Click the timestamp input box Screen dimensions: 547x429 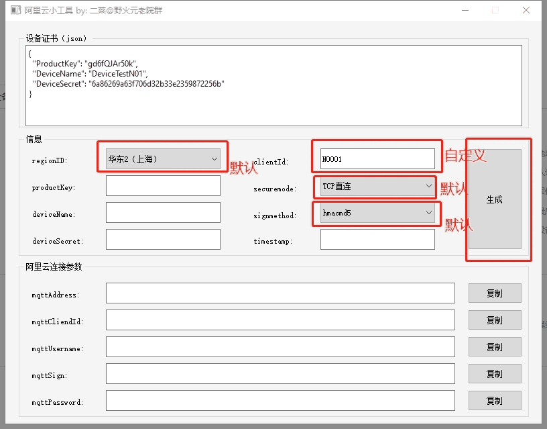click(377, 240)
